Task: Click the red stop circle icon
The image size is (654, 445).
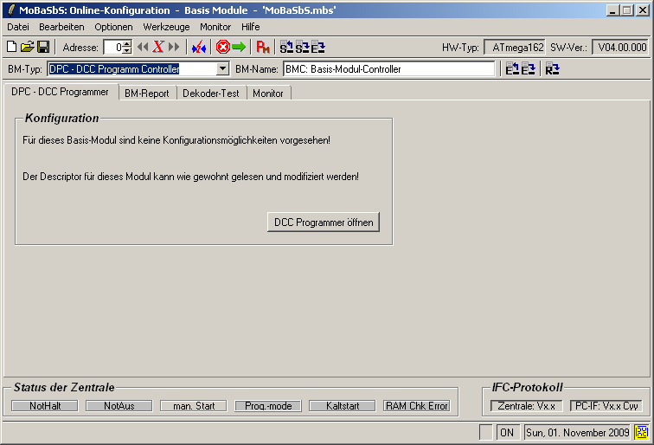Action: (222, 47)
